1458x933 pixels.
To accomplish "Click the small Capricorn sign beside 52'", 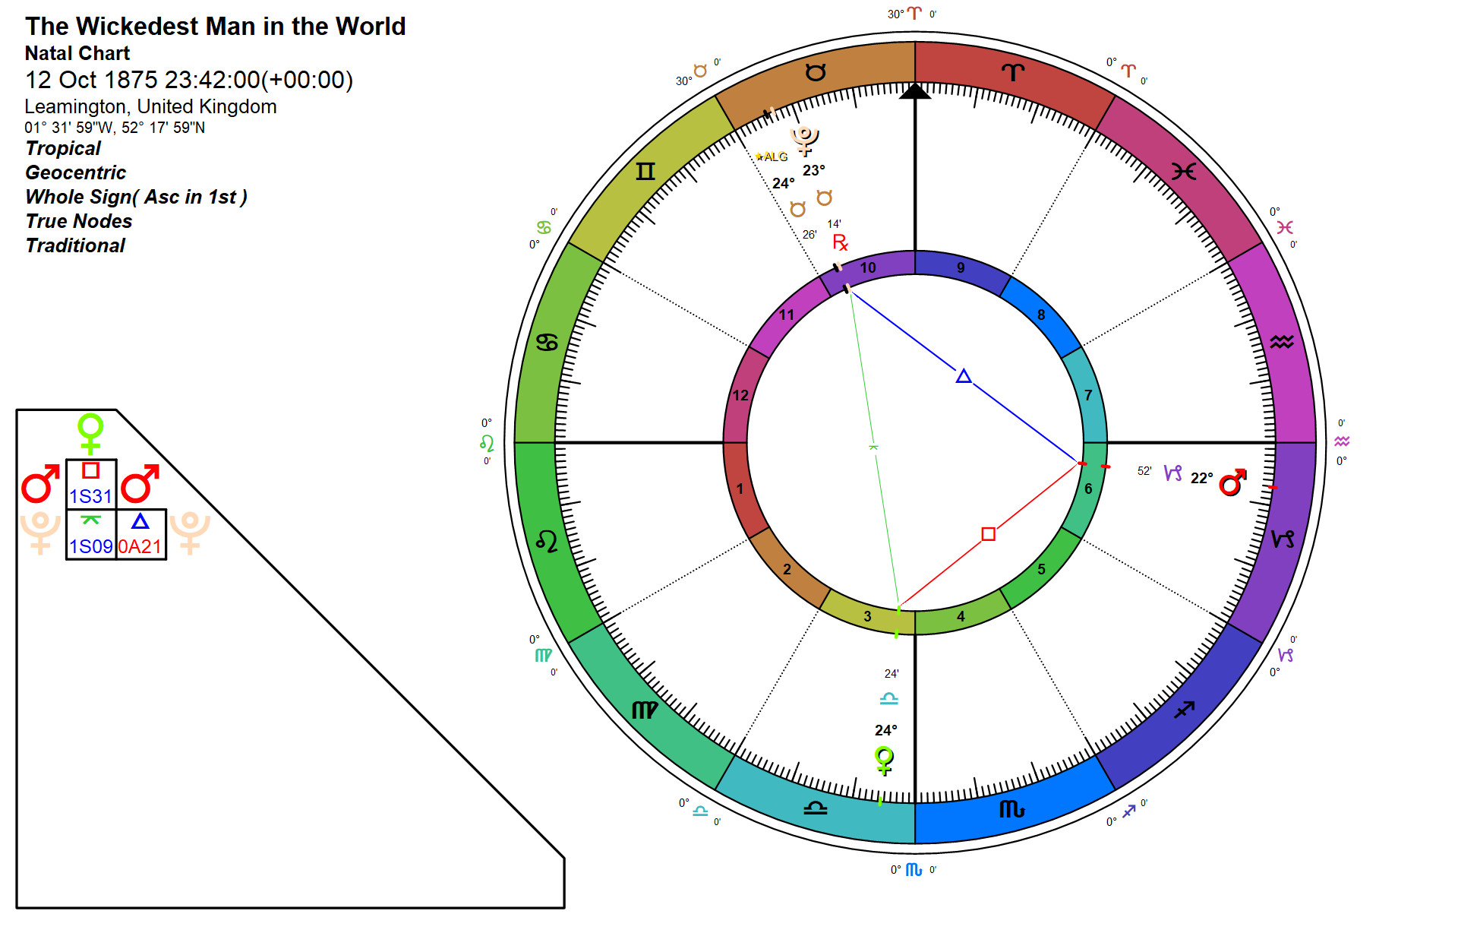I will coord(1173,473).
